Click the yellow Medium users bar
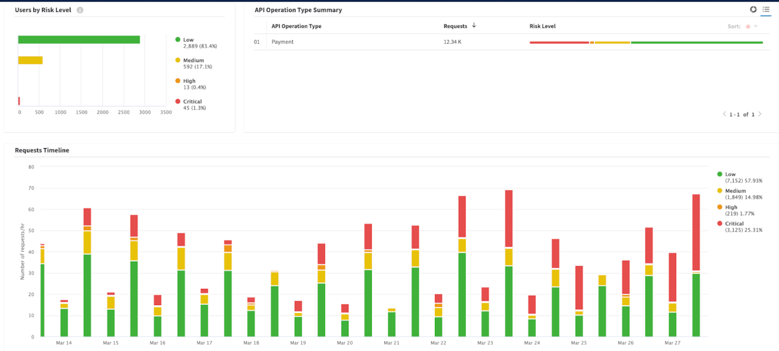This screenshot has width=779, height=351. 30,60
